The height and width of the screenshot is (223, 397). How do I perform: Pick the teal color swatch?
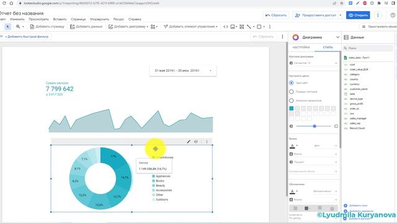click(x=292, y=108)
